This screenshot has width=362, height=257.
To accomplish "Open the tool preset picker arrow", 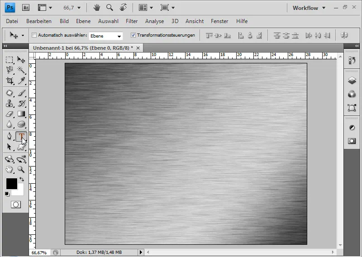I will pos(23,36).
